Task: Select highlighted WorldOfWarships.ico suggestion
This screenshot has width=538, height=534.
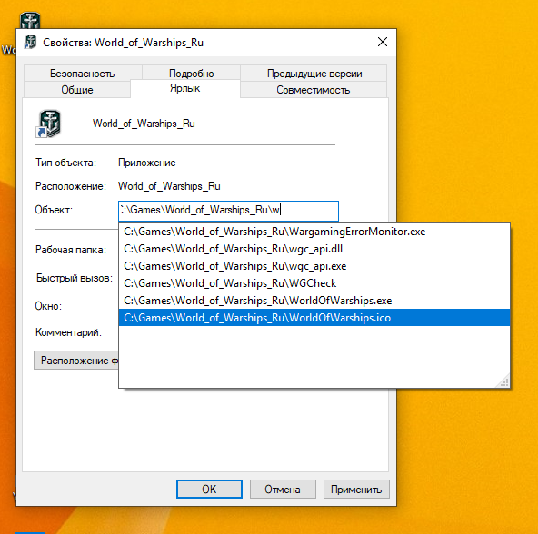Action: tap(314, 317)
